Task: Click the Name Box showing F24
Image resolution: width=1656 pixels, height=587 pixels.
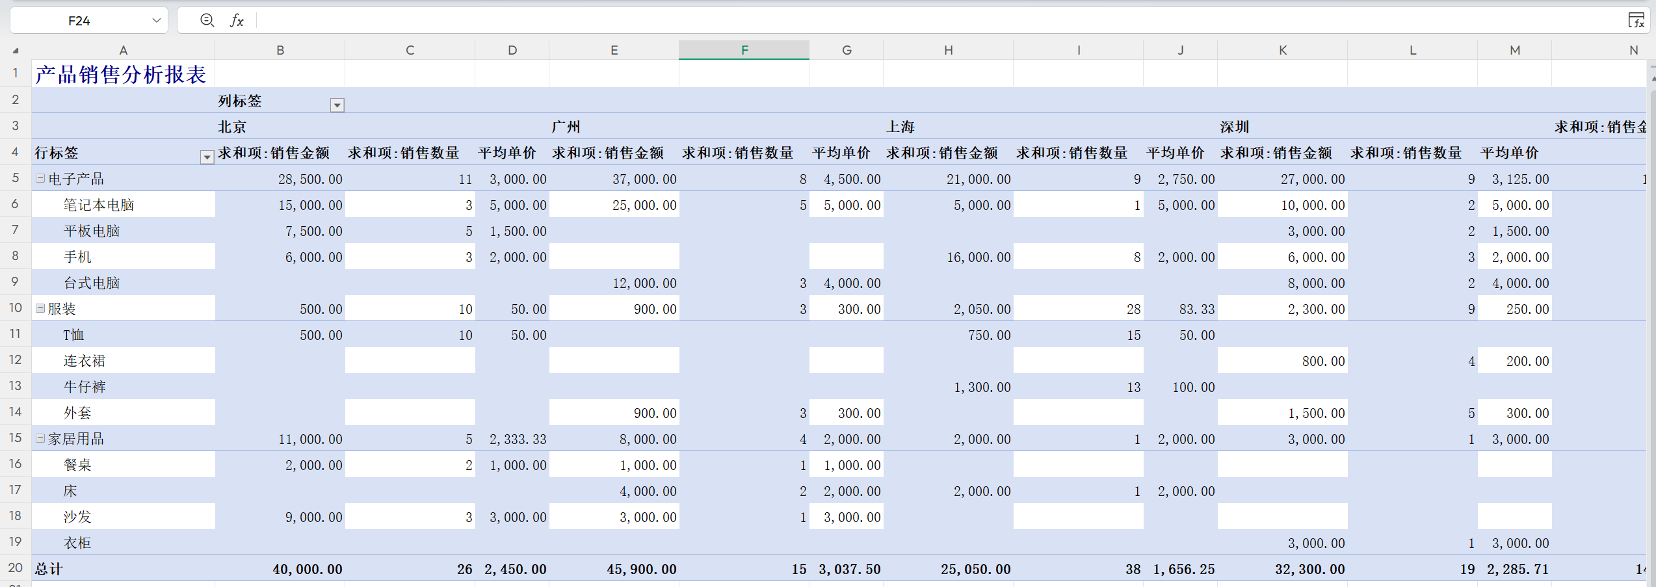Action: [79, 21]
